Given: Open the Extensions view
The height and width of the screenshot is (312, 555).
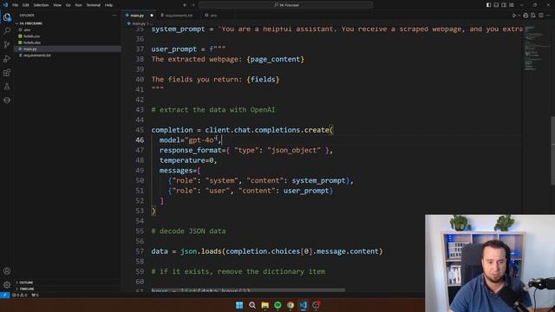Looking at the screenshot, I should coord(7,73).
